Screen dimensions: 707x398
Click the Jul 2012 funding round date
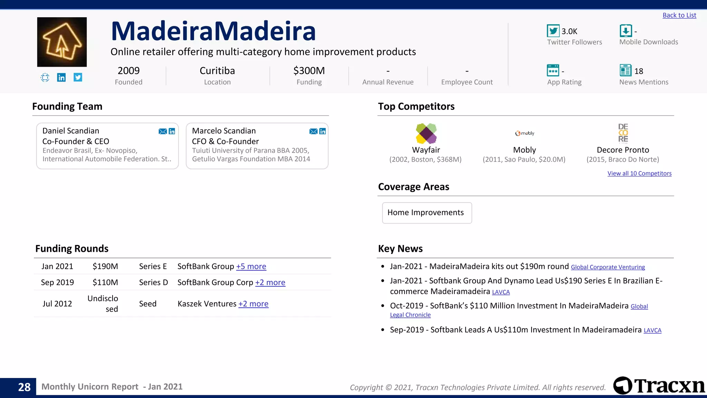coord(57,304)
